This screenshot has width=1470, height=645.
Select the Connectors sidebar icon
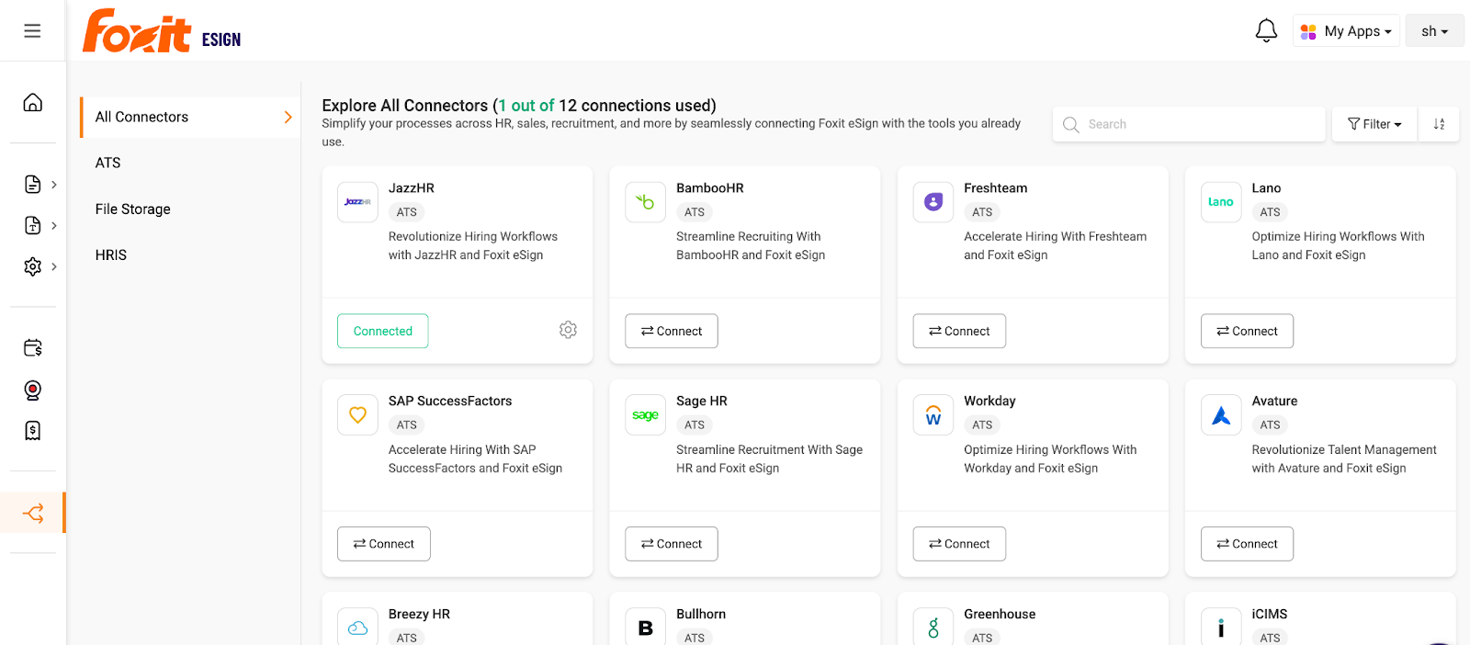[x=33, y=513]
